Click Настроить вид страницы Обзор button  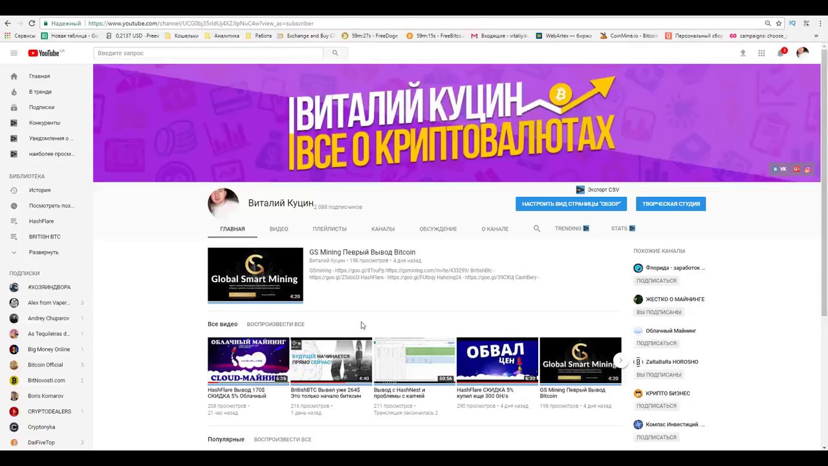point(571,204)
